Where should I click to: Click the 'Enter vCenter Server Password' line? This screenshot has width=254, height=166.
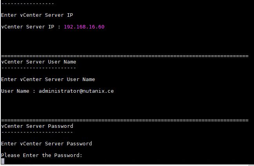47,143
